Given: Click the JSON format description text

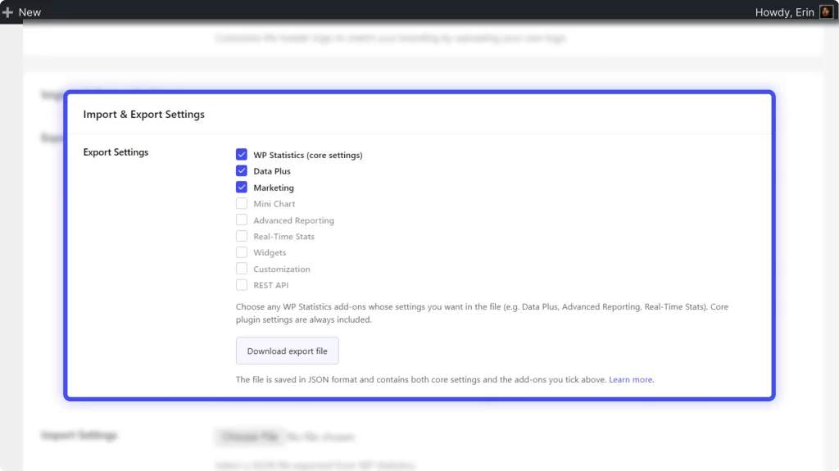Looking at the screenshot, I should [x=422, y=379].
